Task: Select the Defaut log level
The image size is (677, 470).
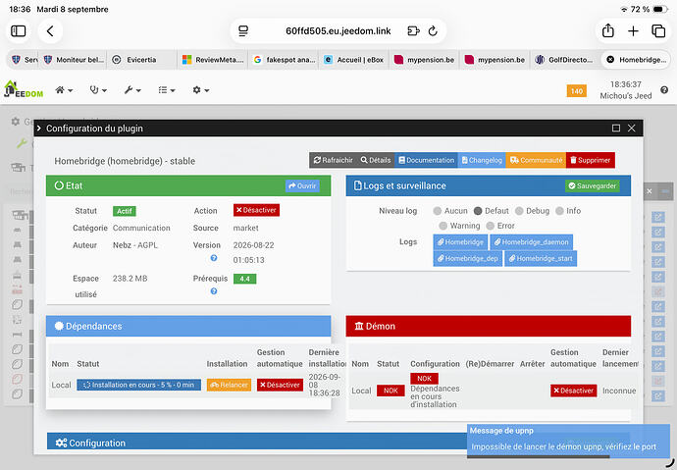Action: [478, 211]
